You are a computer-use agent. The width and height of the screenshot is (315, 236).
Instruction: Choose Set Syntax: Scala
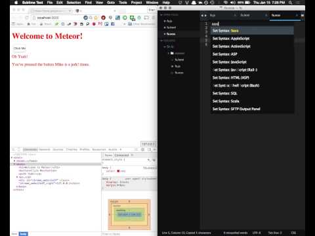pos(252,101)
